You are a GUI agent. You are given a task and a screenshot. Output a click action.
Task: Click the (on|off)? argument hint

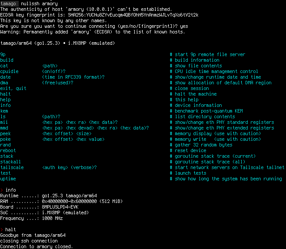point(53,71)
